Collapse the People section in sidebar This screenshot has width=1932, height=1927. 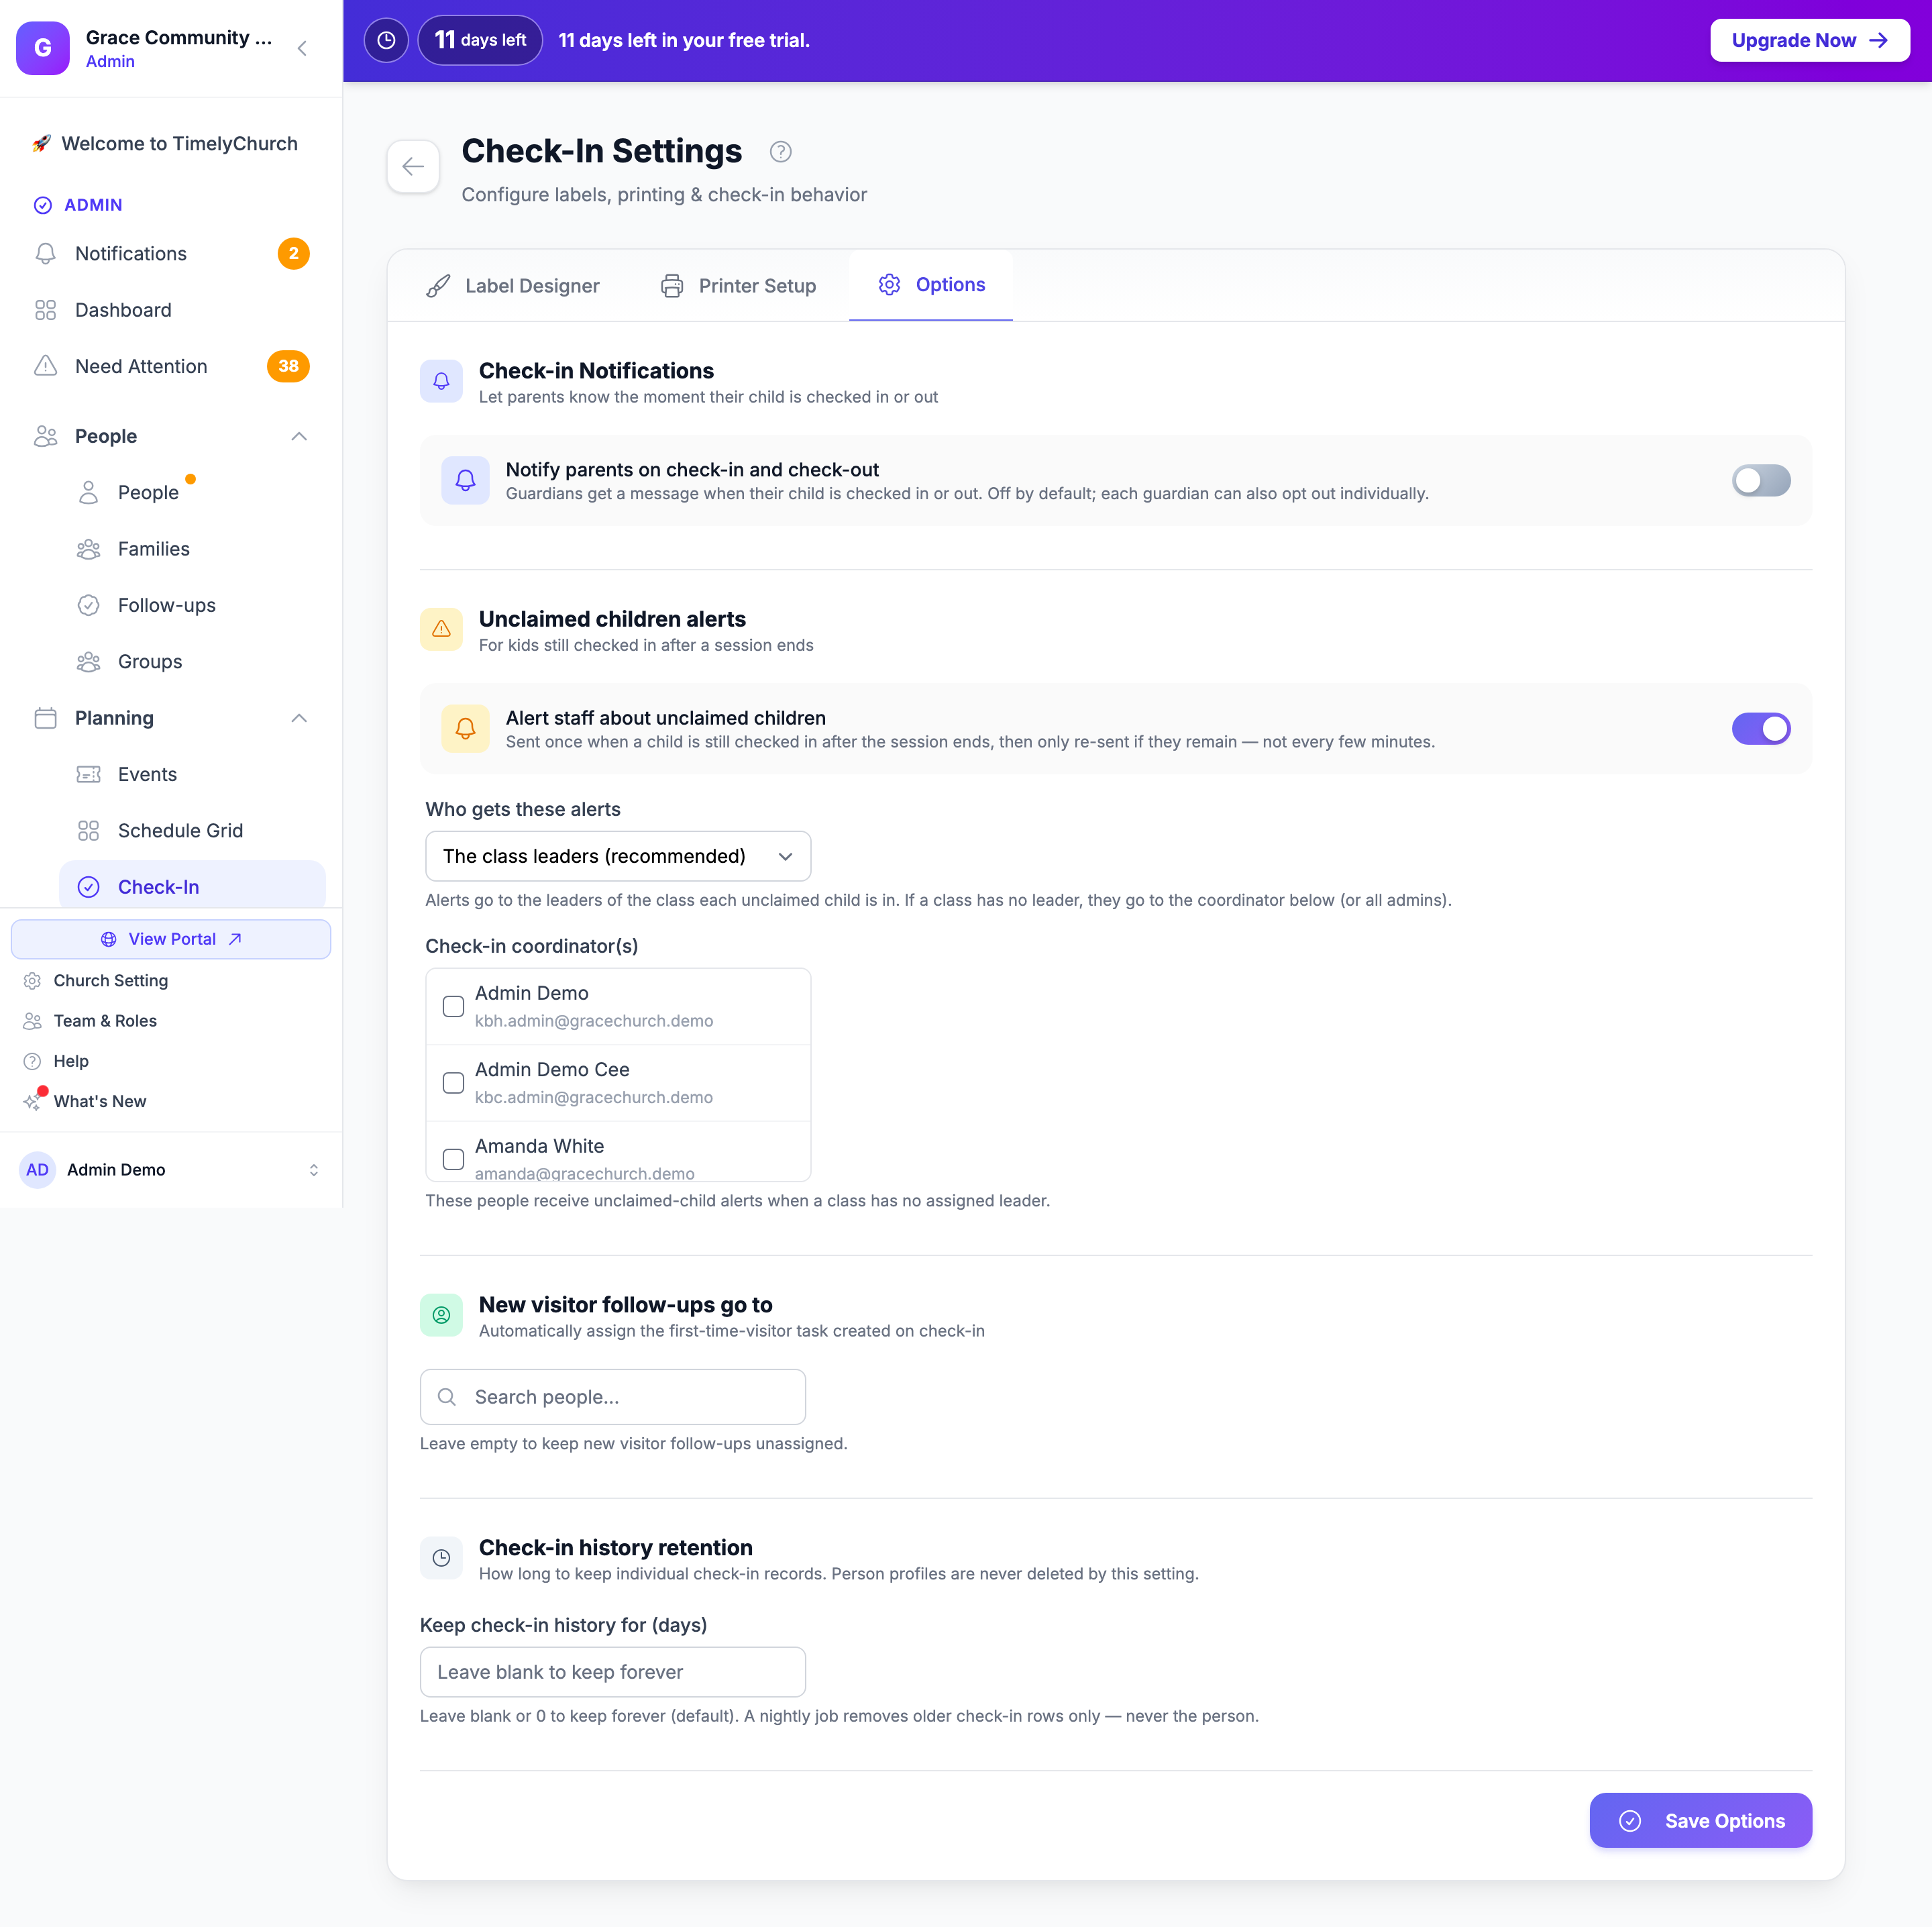tap(298, 436)
